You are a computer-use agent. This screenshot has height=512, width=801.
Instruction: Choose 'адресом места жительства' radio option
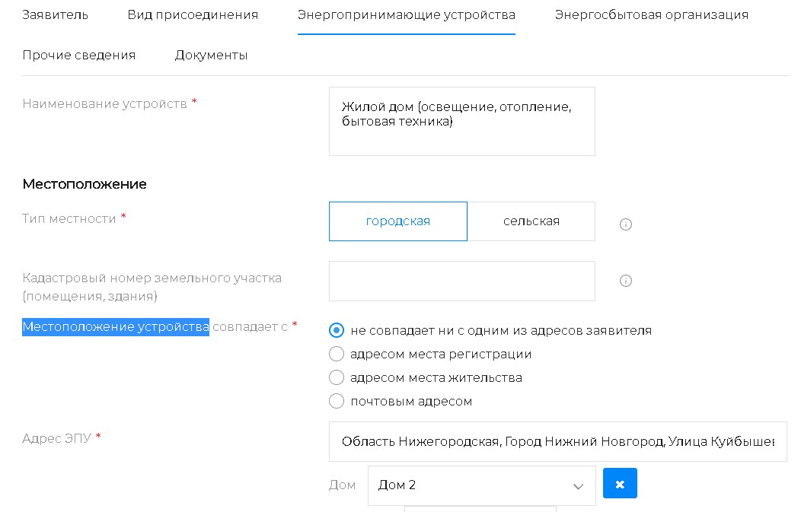coord(336,377)
